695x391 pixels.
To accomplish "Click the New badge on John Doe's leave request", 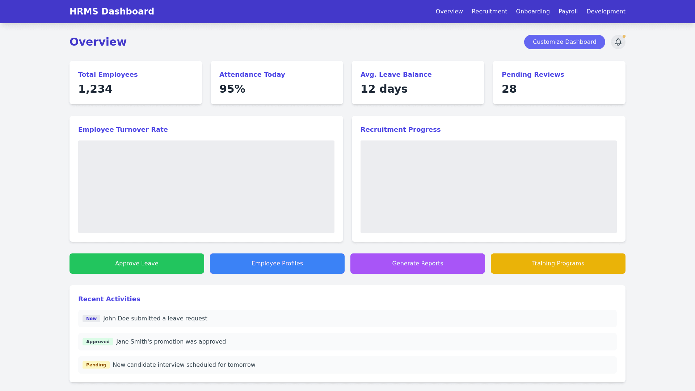I will (x=91, y=319).
